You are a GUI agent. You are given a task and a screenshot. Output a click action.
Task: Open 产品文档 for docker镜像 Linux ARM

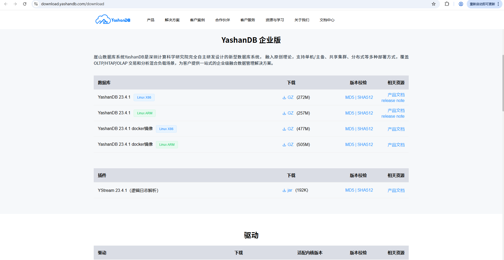point(396,144)
